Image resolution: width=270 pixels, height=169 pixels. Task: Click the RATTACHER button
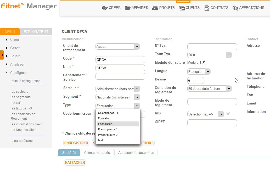[75, 162]
